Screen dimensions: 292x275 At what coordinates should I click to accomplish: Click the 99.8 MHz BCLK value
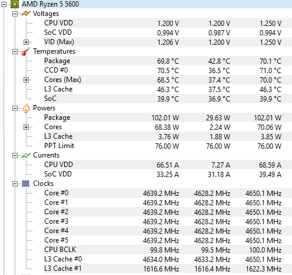[165, 250]
